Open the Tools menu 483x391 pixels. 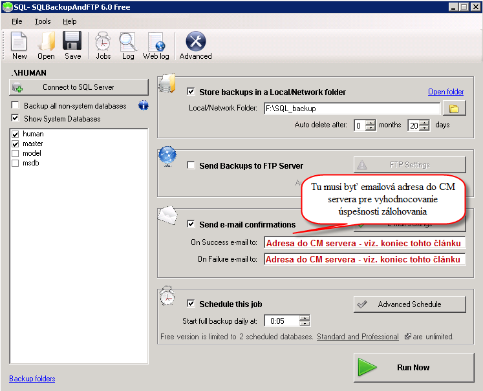[43, 21]
